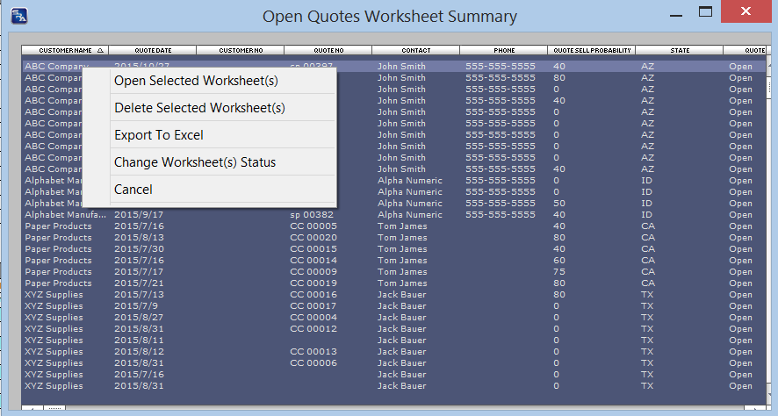Minimize the Open Quotes Worksheet Summary window

click(x=674, y=12)
